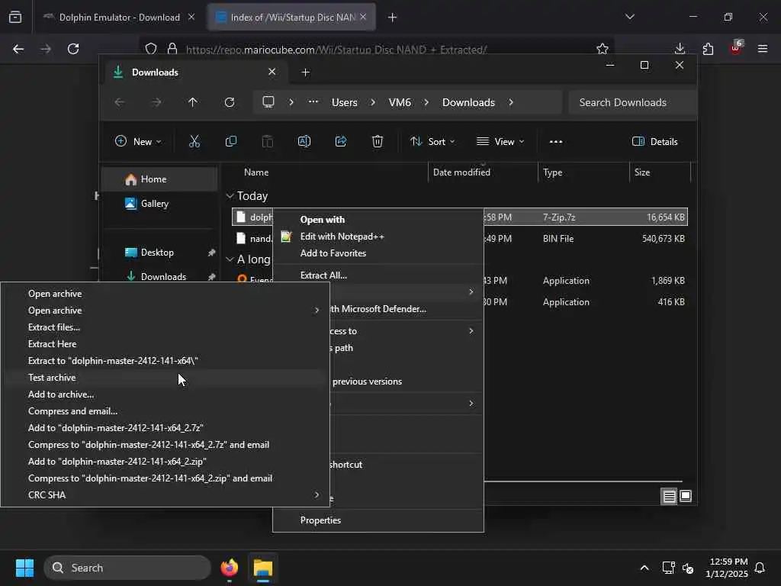Click the breadcrumb ellipsis in address bar
This screenshot has height=586, width=781.
coord(313,101)
